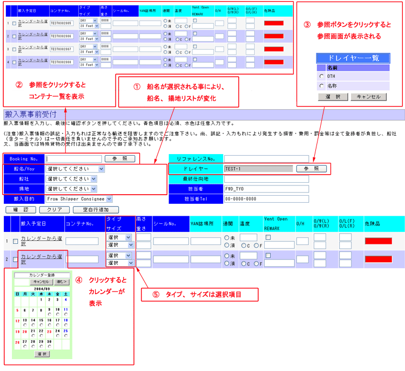Select radio for date 15 in calendar
The width and height of the screenshot is (405, 371).
pyautogui.click(x=42, y=324)
